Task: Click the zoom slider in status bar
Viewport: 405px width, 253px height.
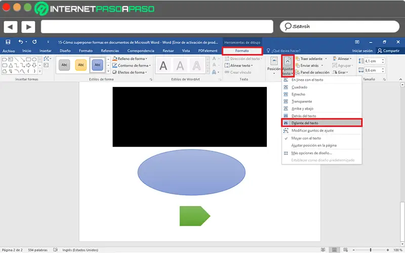Action: [371, 250]
